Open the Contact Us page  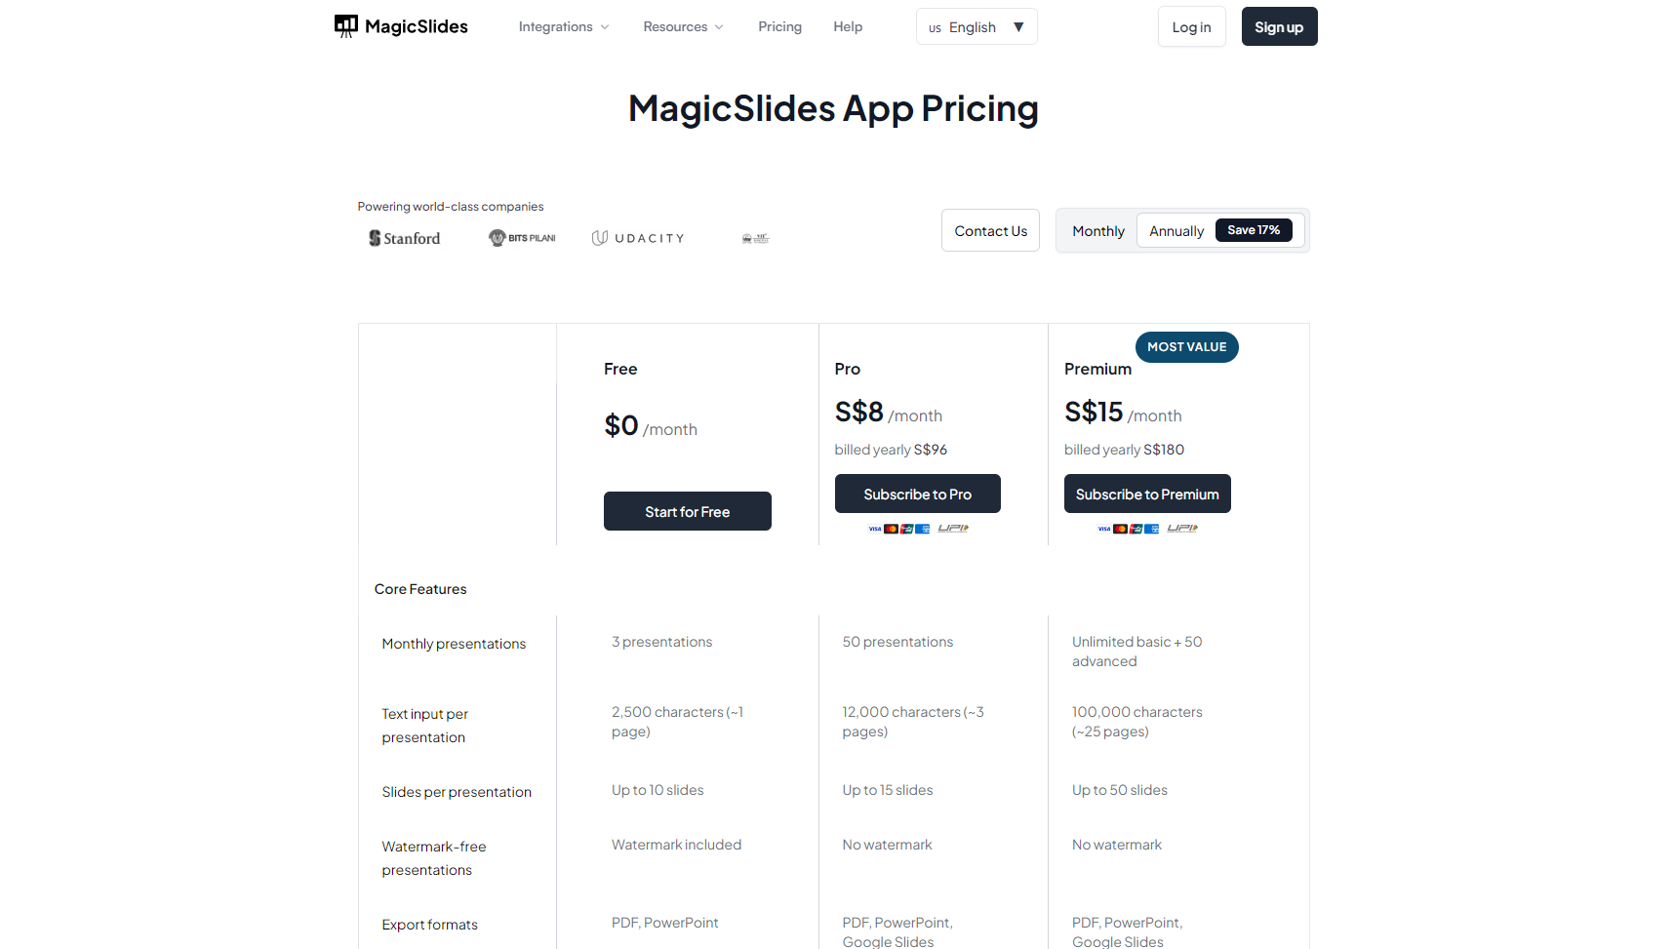pyautogui.click(x=990, y=230)
